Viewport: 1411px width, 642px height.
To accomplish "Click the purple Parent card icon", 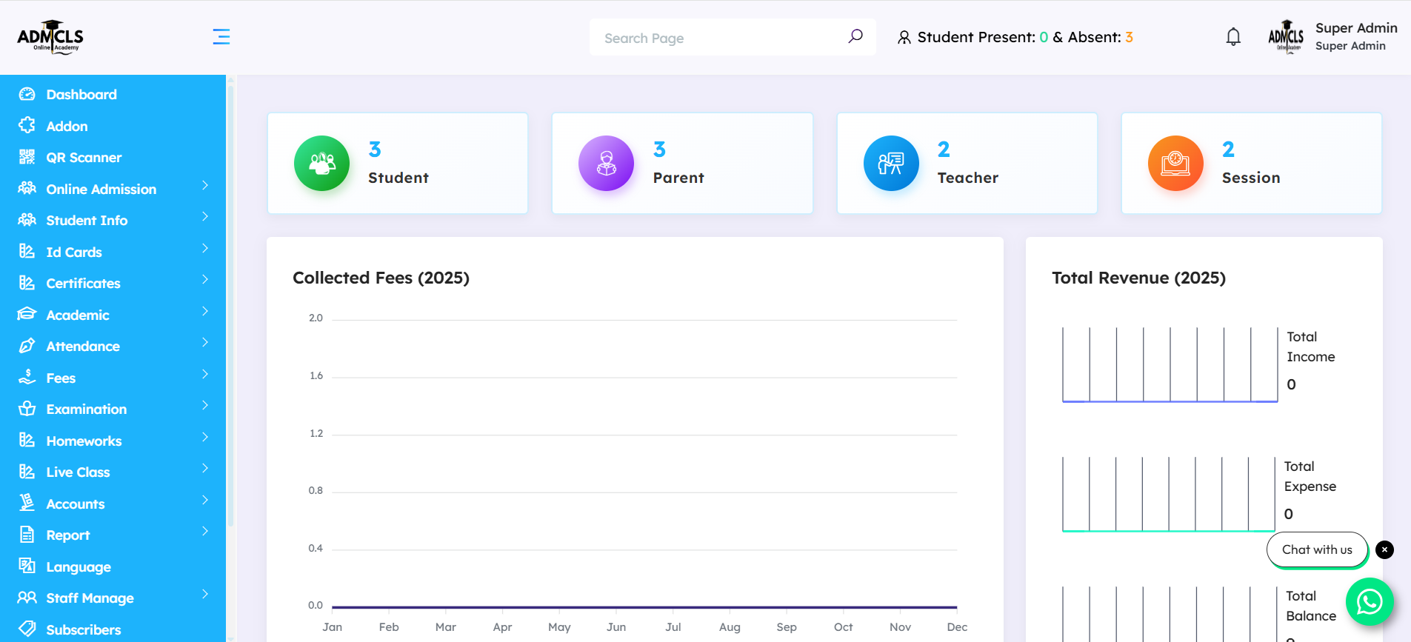I will [x=606, y=163].
